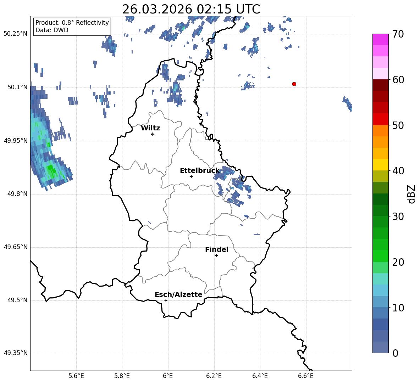This screenshot has width=420, height=383.
Task: Click the bright yellow 40 dBZ swatch
Action: [380, 165]
